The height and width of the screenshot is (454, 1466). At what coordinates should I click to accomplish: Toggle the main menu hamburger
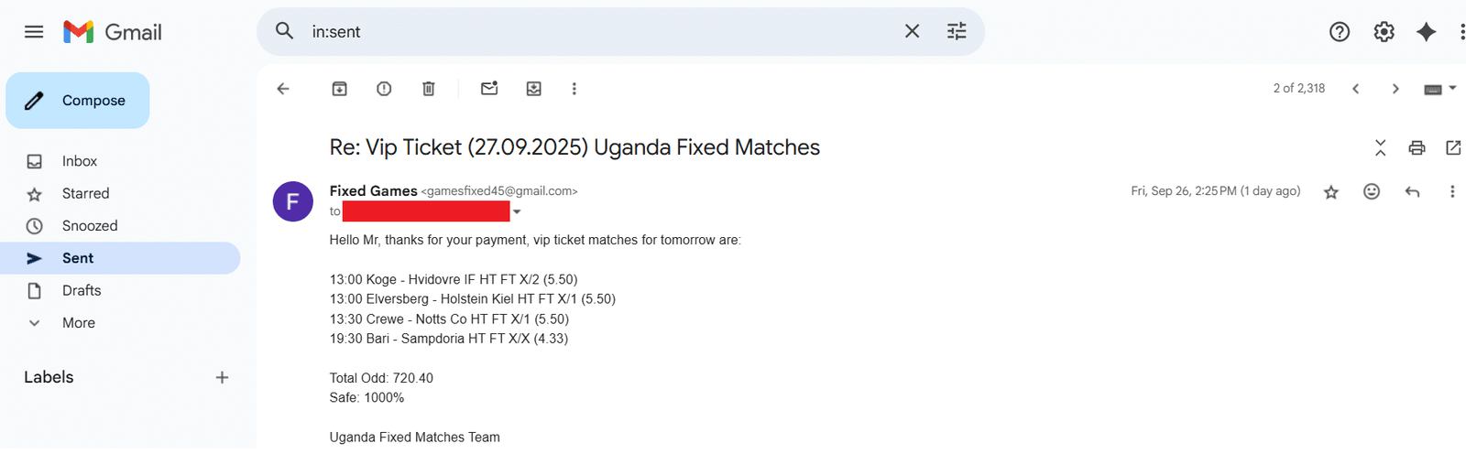coord(34,32)
